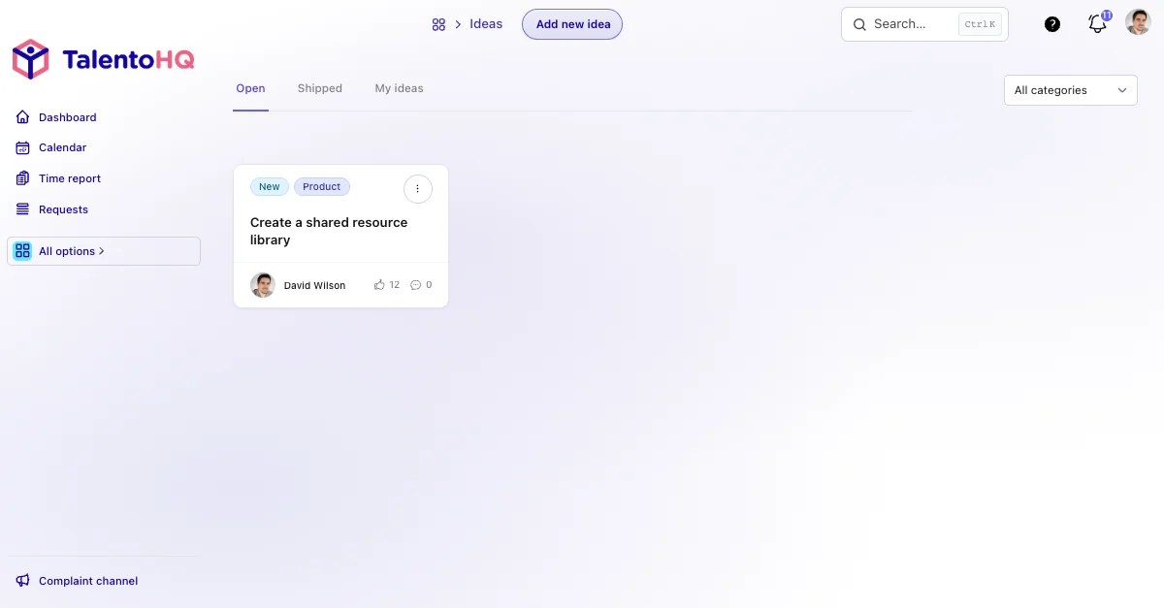Focus the Search field
Viewport: 1164px width, 608px height.
924,24
